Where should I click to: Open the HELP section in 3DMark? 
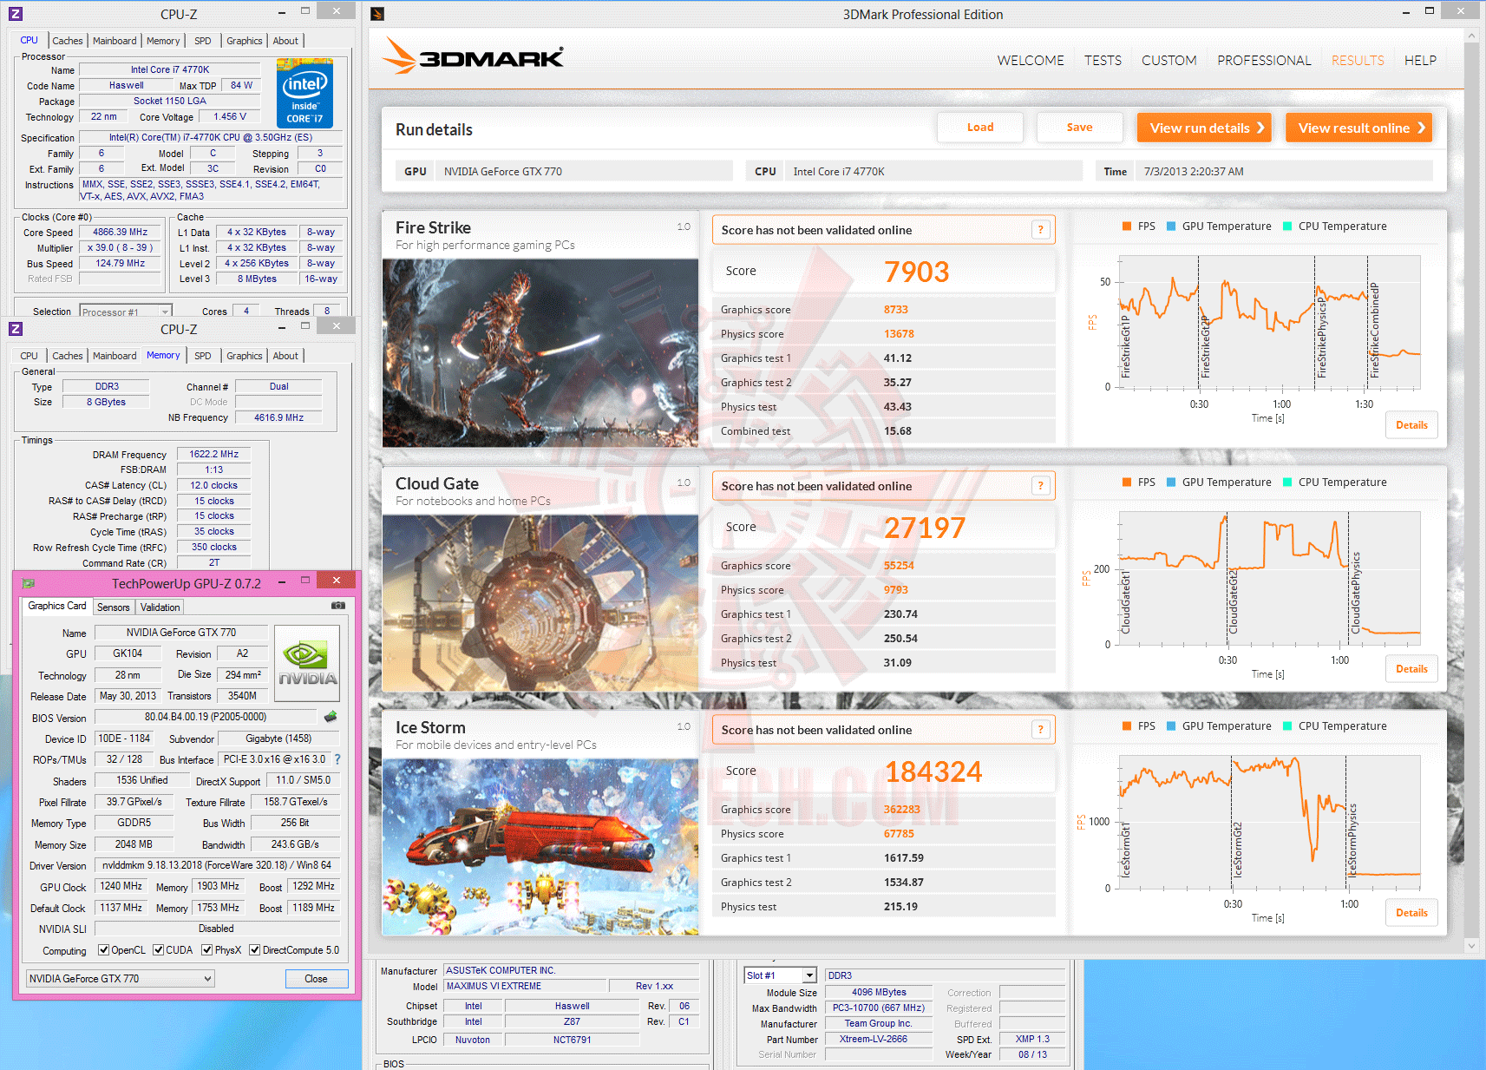click(x=1420, y=61)
